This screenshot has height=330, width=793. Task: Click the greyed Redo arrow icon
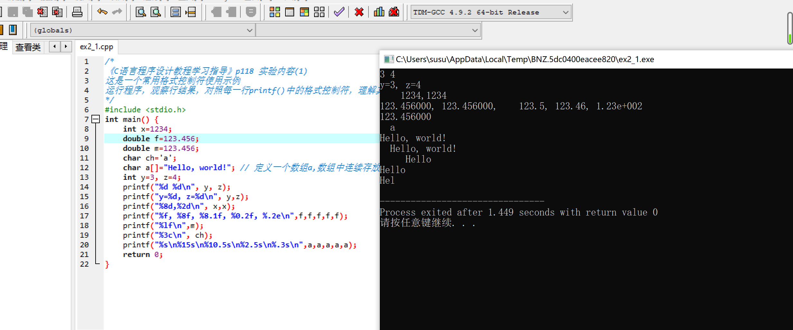point(117,12)
